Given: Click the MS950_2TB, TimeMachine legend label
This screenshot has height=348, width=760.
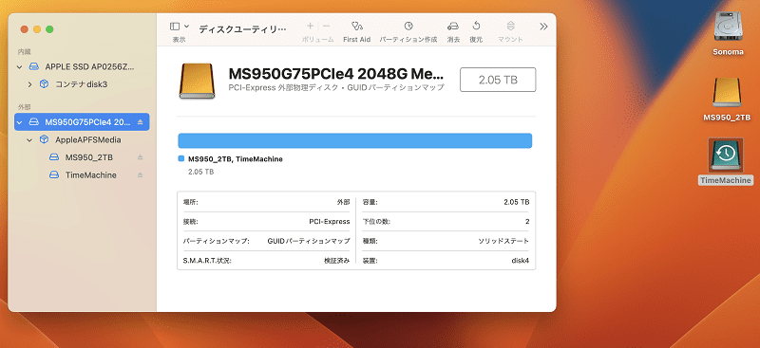Looking at the screenshot, I should pyautogui.click(x=236, y=158).
